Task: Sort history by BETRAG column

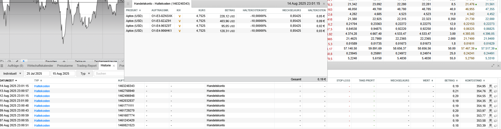Action: [451, 81]
